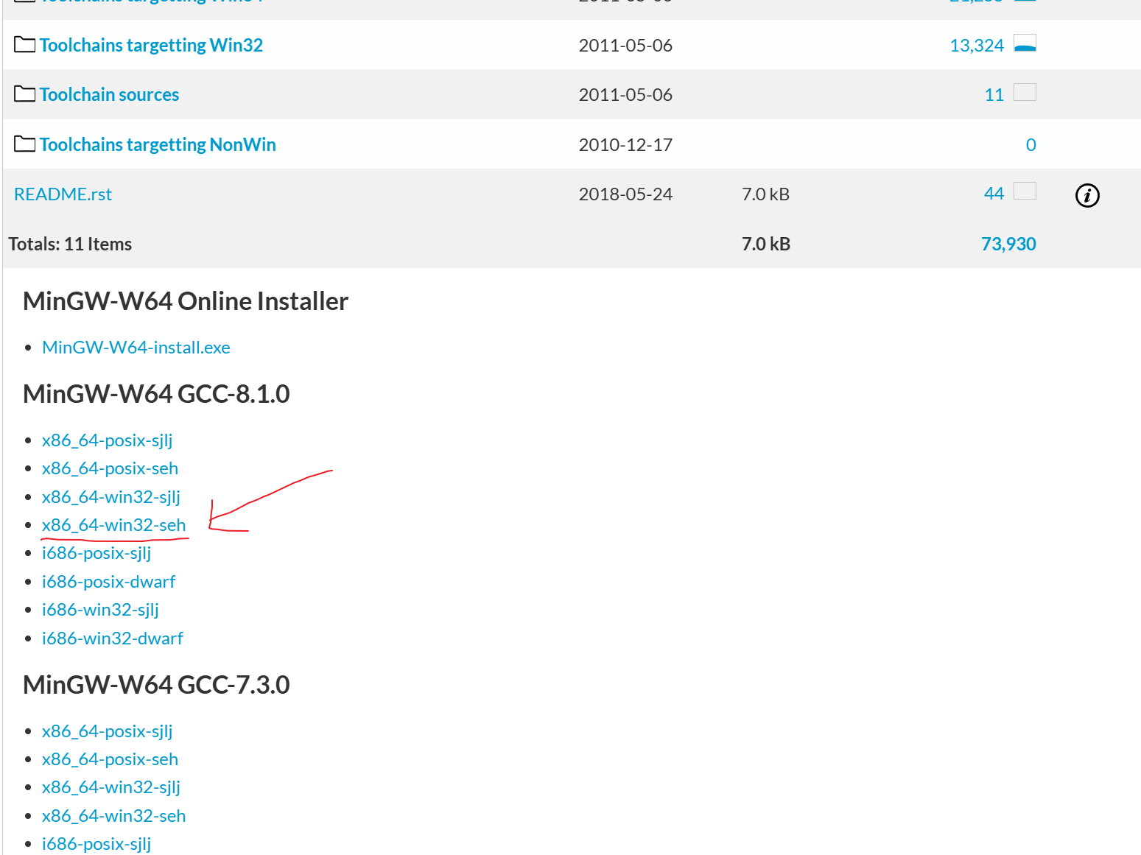This screenshot has width=1141, height=855.
Task: Download the README.rst file
Action: tap(63, 194)
